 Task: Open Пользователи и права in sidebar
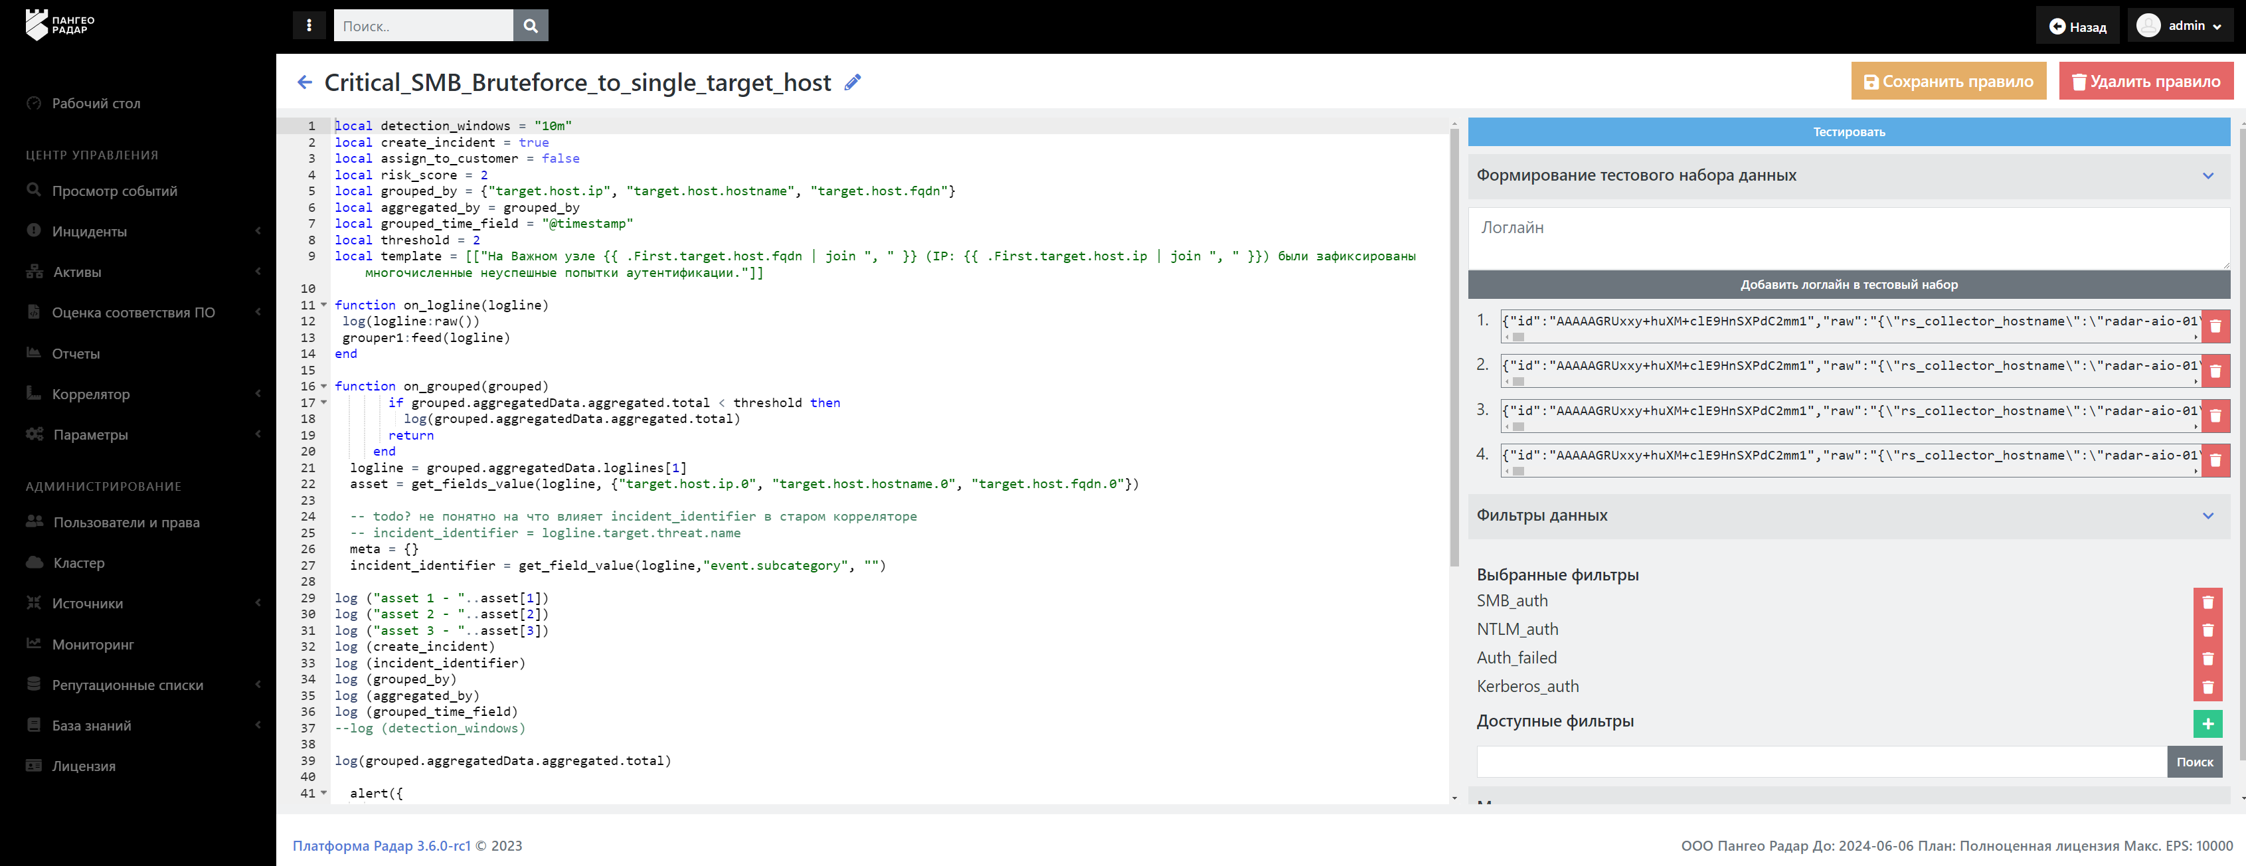(x=126, y=523)
